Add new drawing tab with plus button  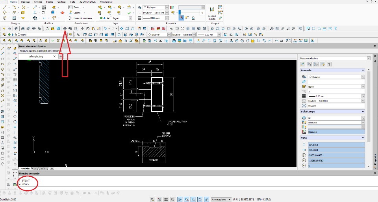[x=61, y=57]
